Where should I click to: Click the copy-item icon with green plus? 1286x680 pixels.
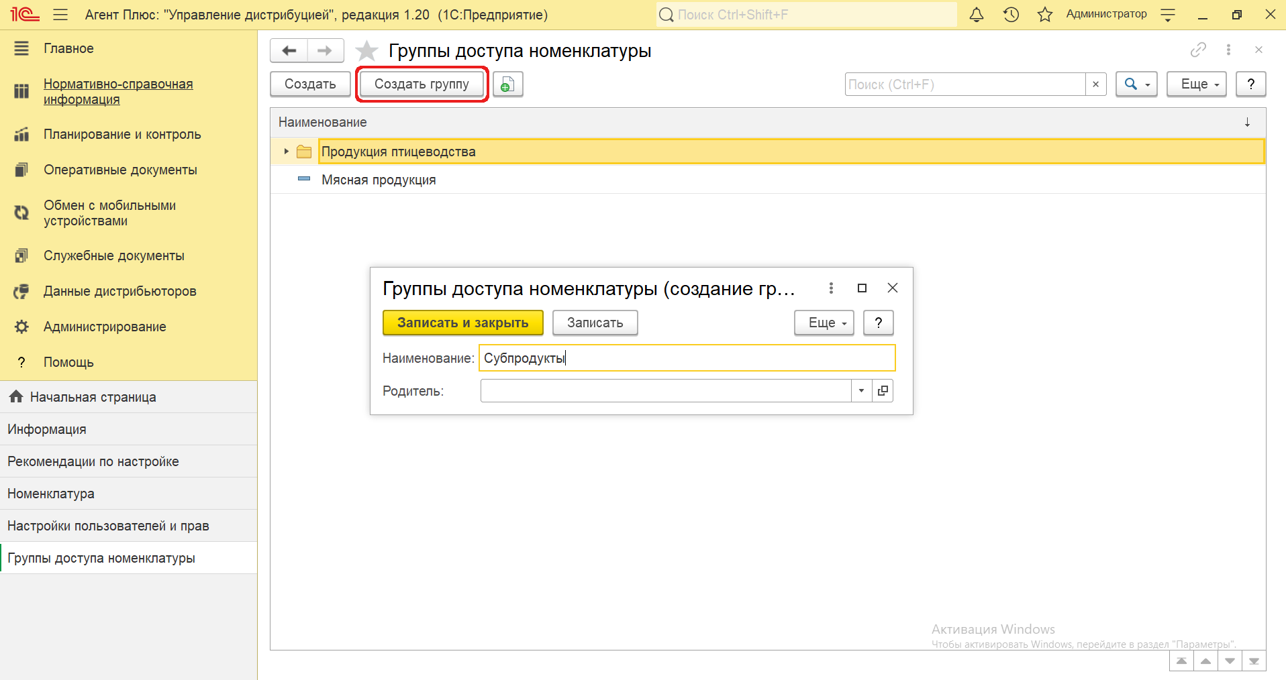[507, 84]
